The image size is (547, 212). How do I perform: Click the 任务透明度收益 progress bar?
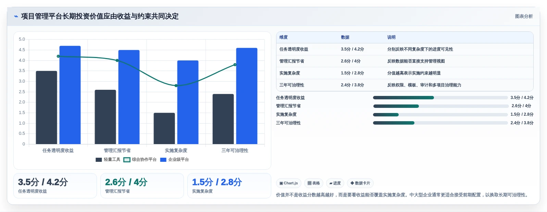[x=440, y=98]
